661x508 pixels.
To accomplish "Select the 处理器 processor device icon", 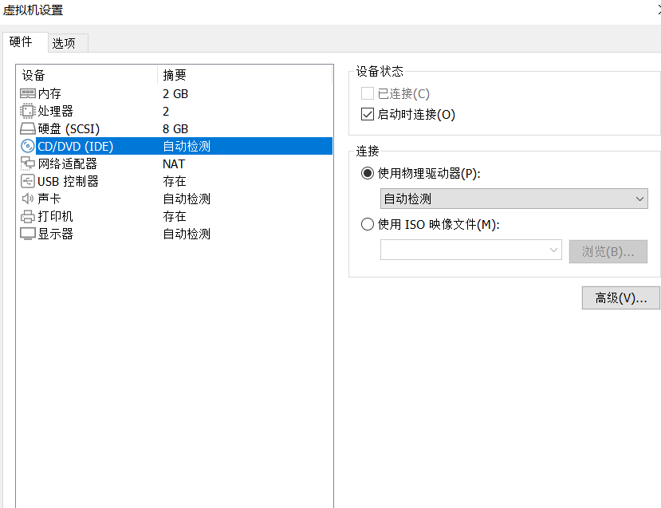I will click(x=29, y=111).
